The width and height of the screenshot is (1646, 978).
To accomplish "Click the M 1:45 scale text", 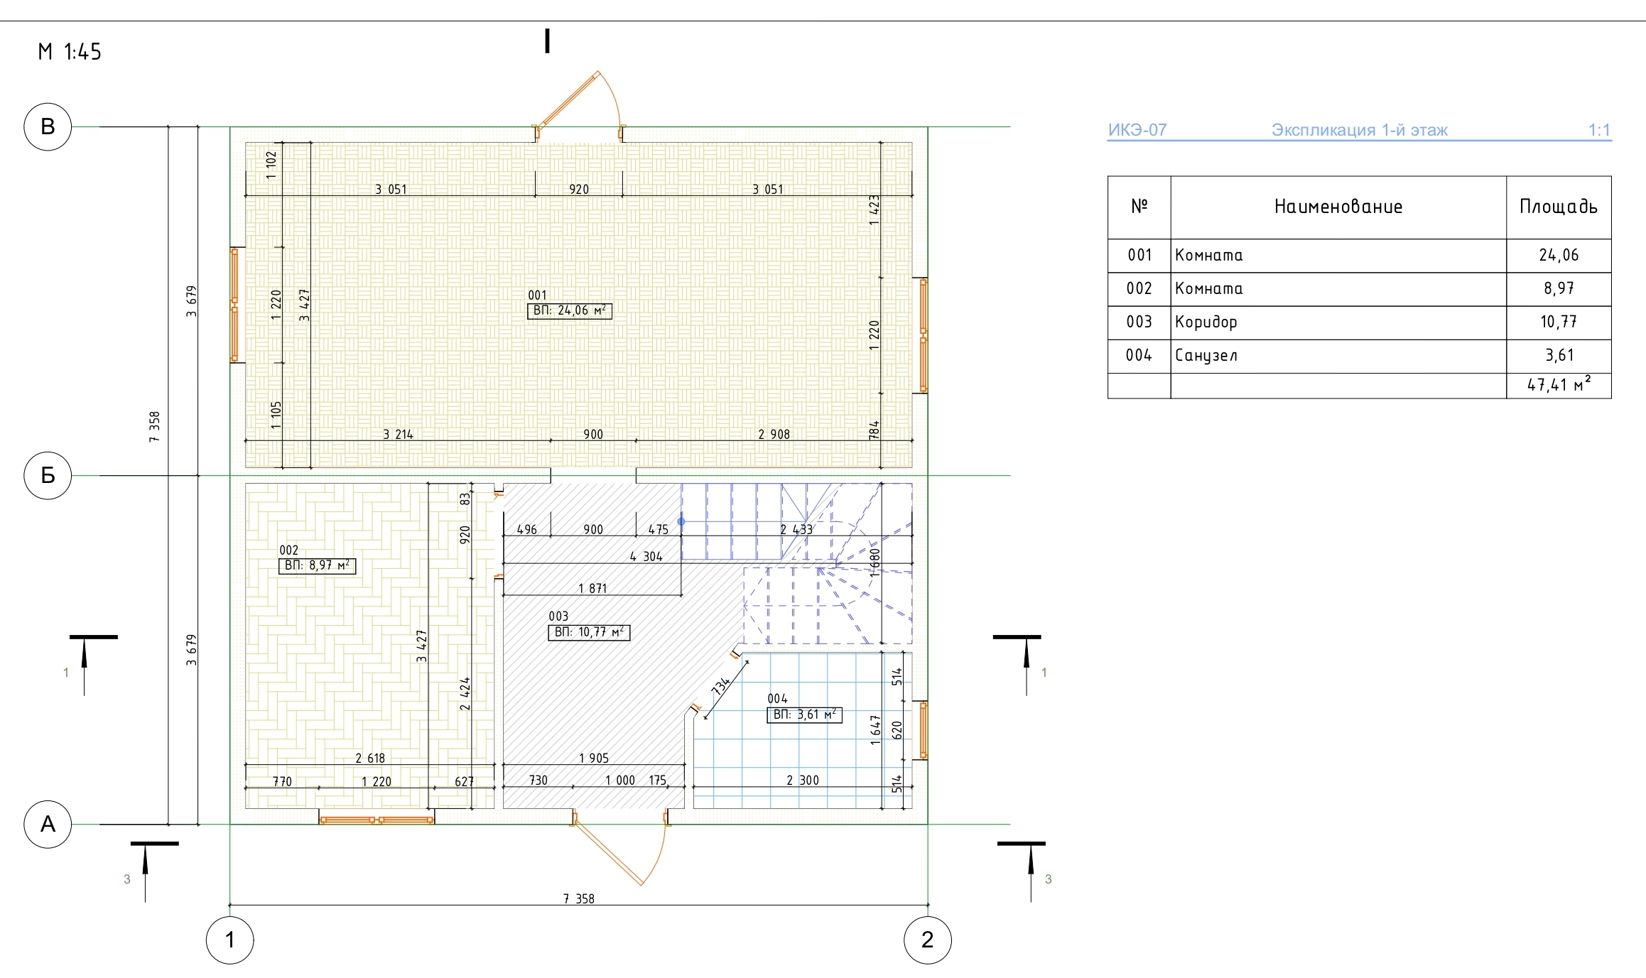I will [x=70, y=52].
